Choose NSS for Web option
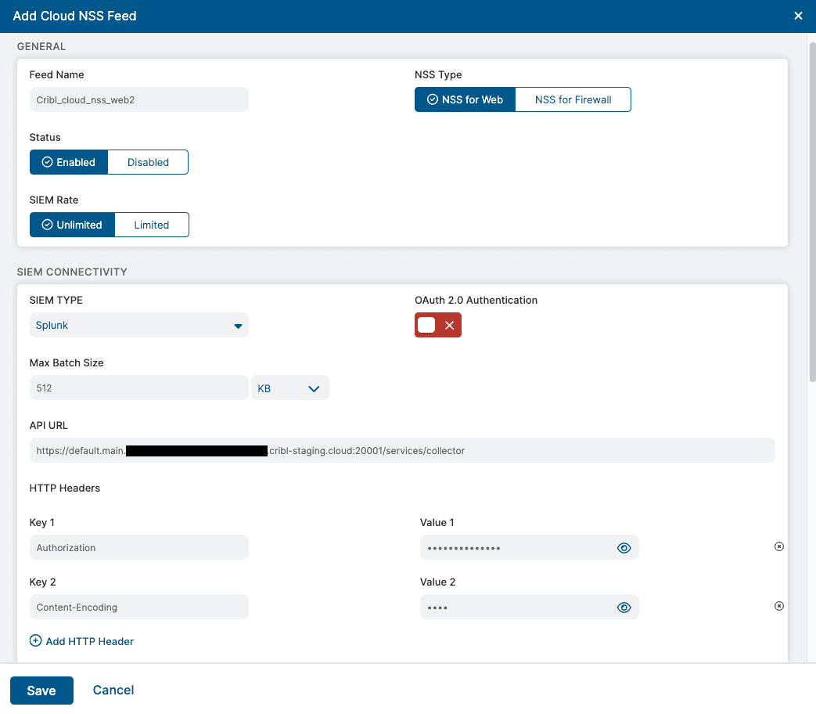 465,99
